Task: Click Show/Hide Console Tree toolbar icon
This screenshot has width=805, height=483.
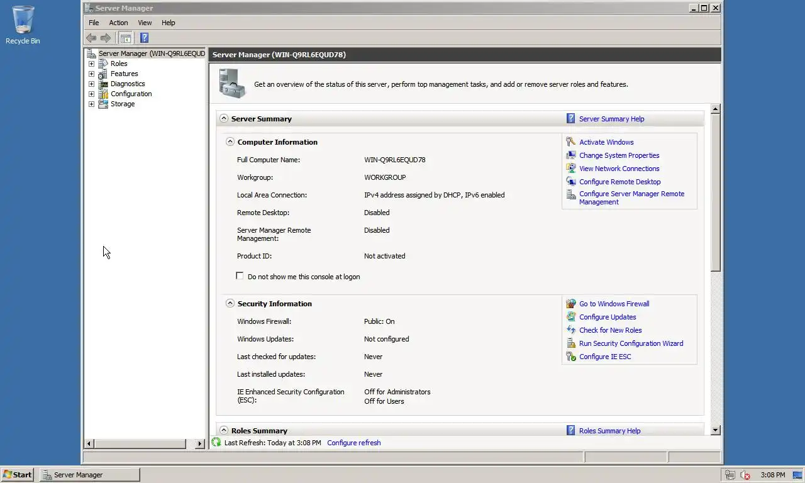Action: point(126,38)
